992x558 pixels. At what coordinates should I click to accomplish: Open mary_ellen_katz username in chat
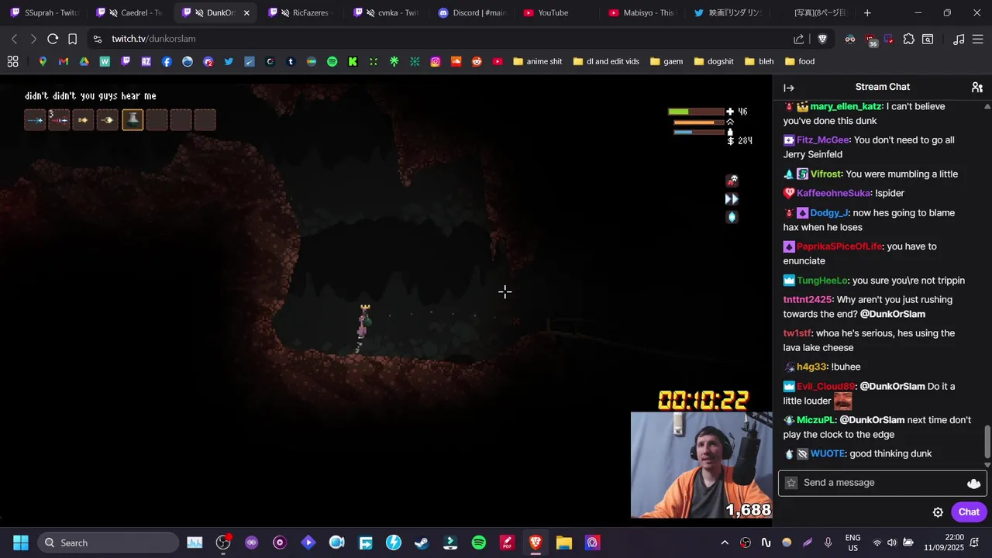point(846,106)
